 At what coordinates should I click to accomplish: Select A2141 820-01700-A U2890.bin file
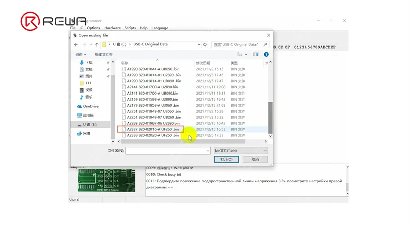click(x=152, y=87)
